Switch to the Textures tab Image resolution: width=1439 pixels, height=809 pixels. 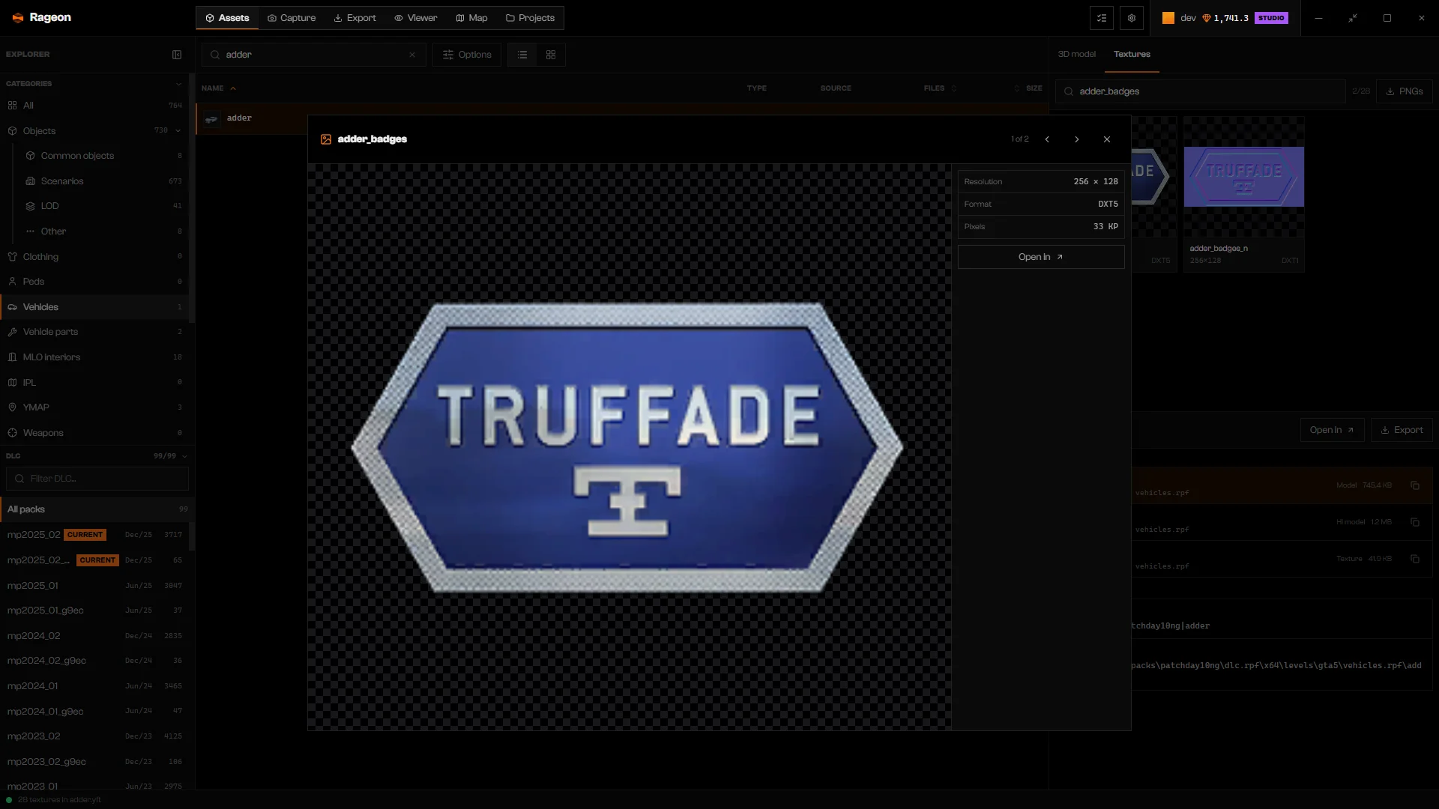(x=1132, y=55)
